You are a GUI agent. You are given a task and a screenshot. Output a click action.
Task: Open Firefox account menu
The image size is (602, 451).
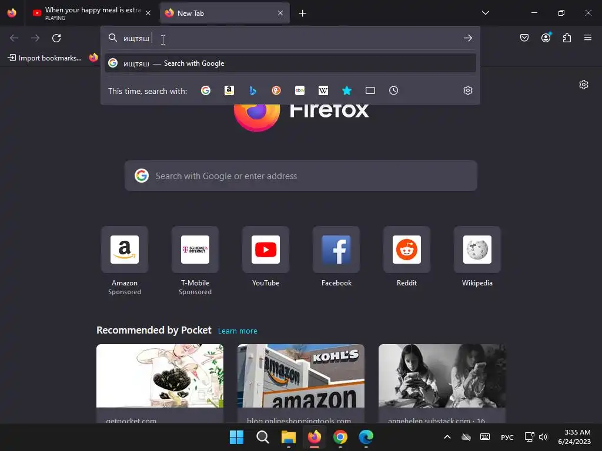tap(546, 38)
